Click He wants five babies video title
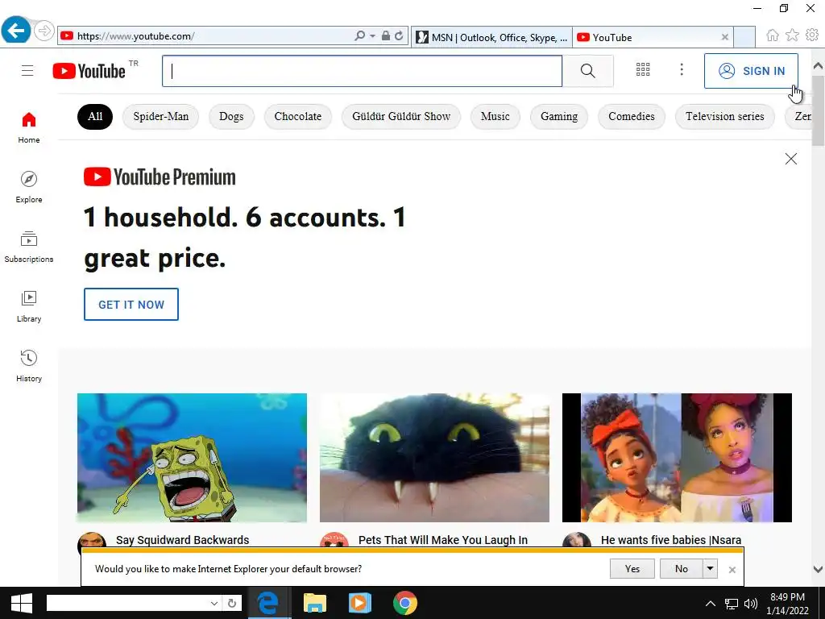This screenshot has width=825, height=619. point(671,540)
